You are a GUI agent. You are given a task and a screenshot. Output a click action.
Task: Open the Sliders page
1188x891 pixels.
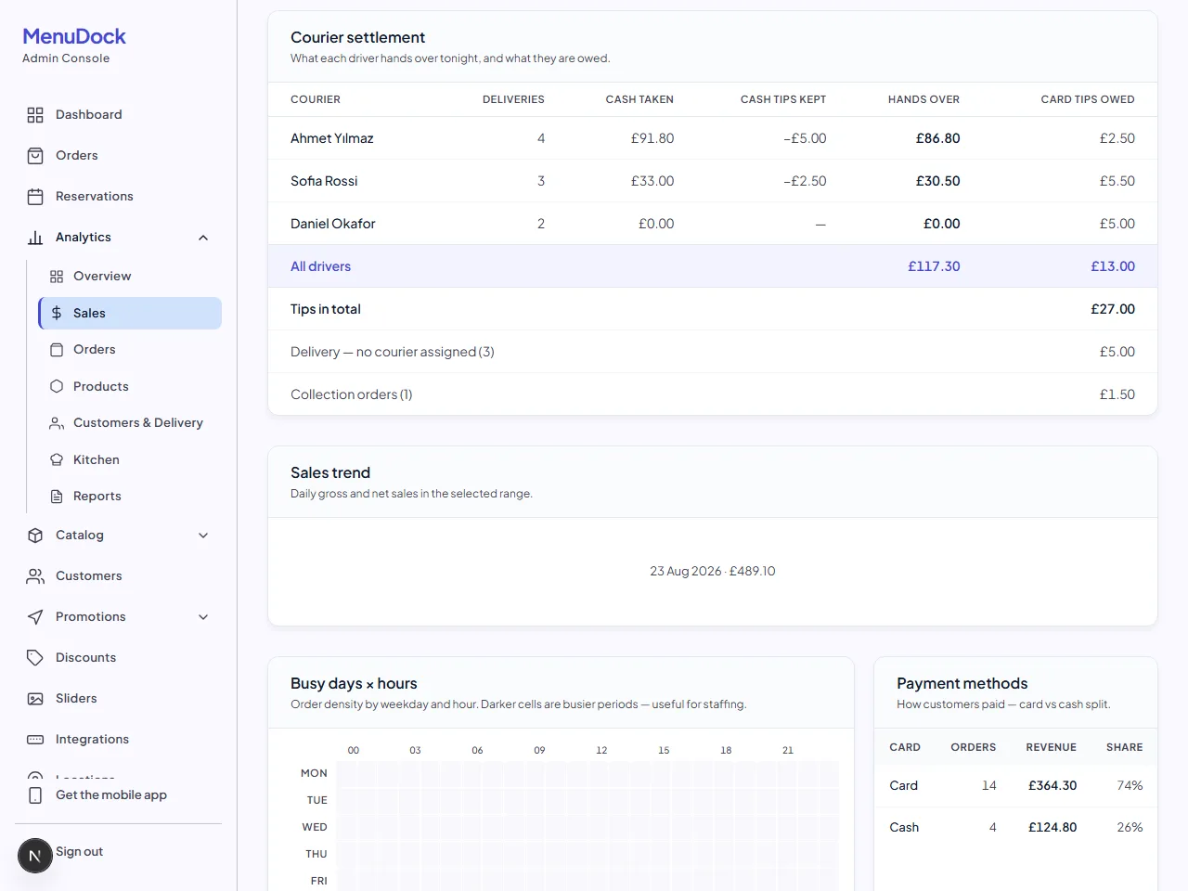tap(118, 699)
